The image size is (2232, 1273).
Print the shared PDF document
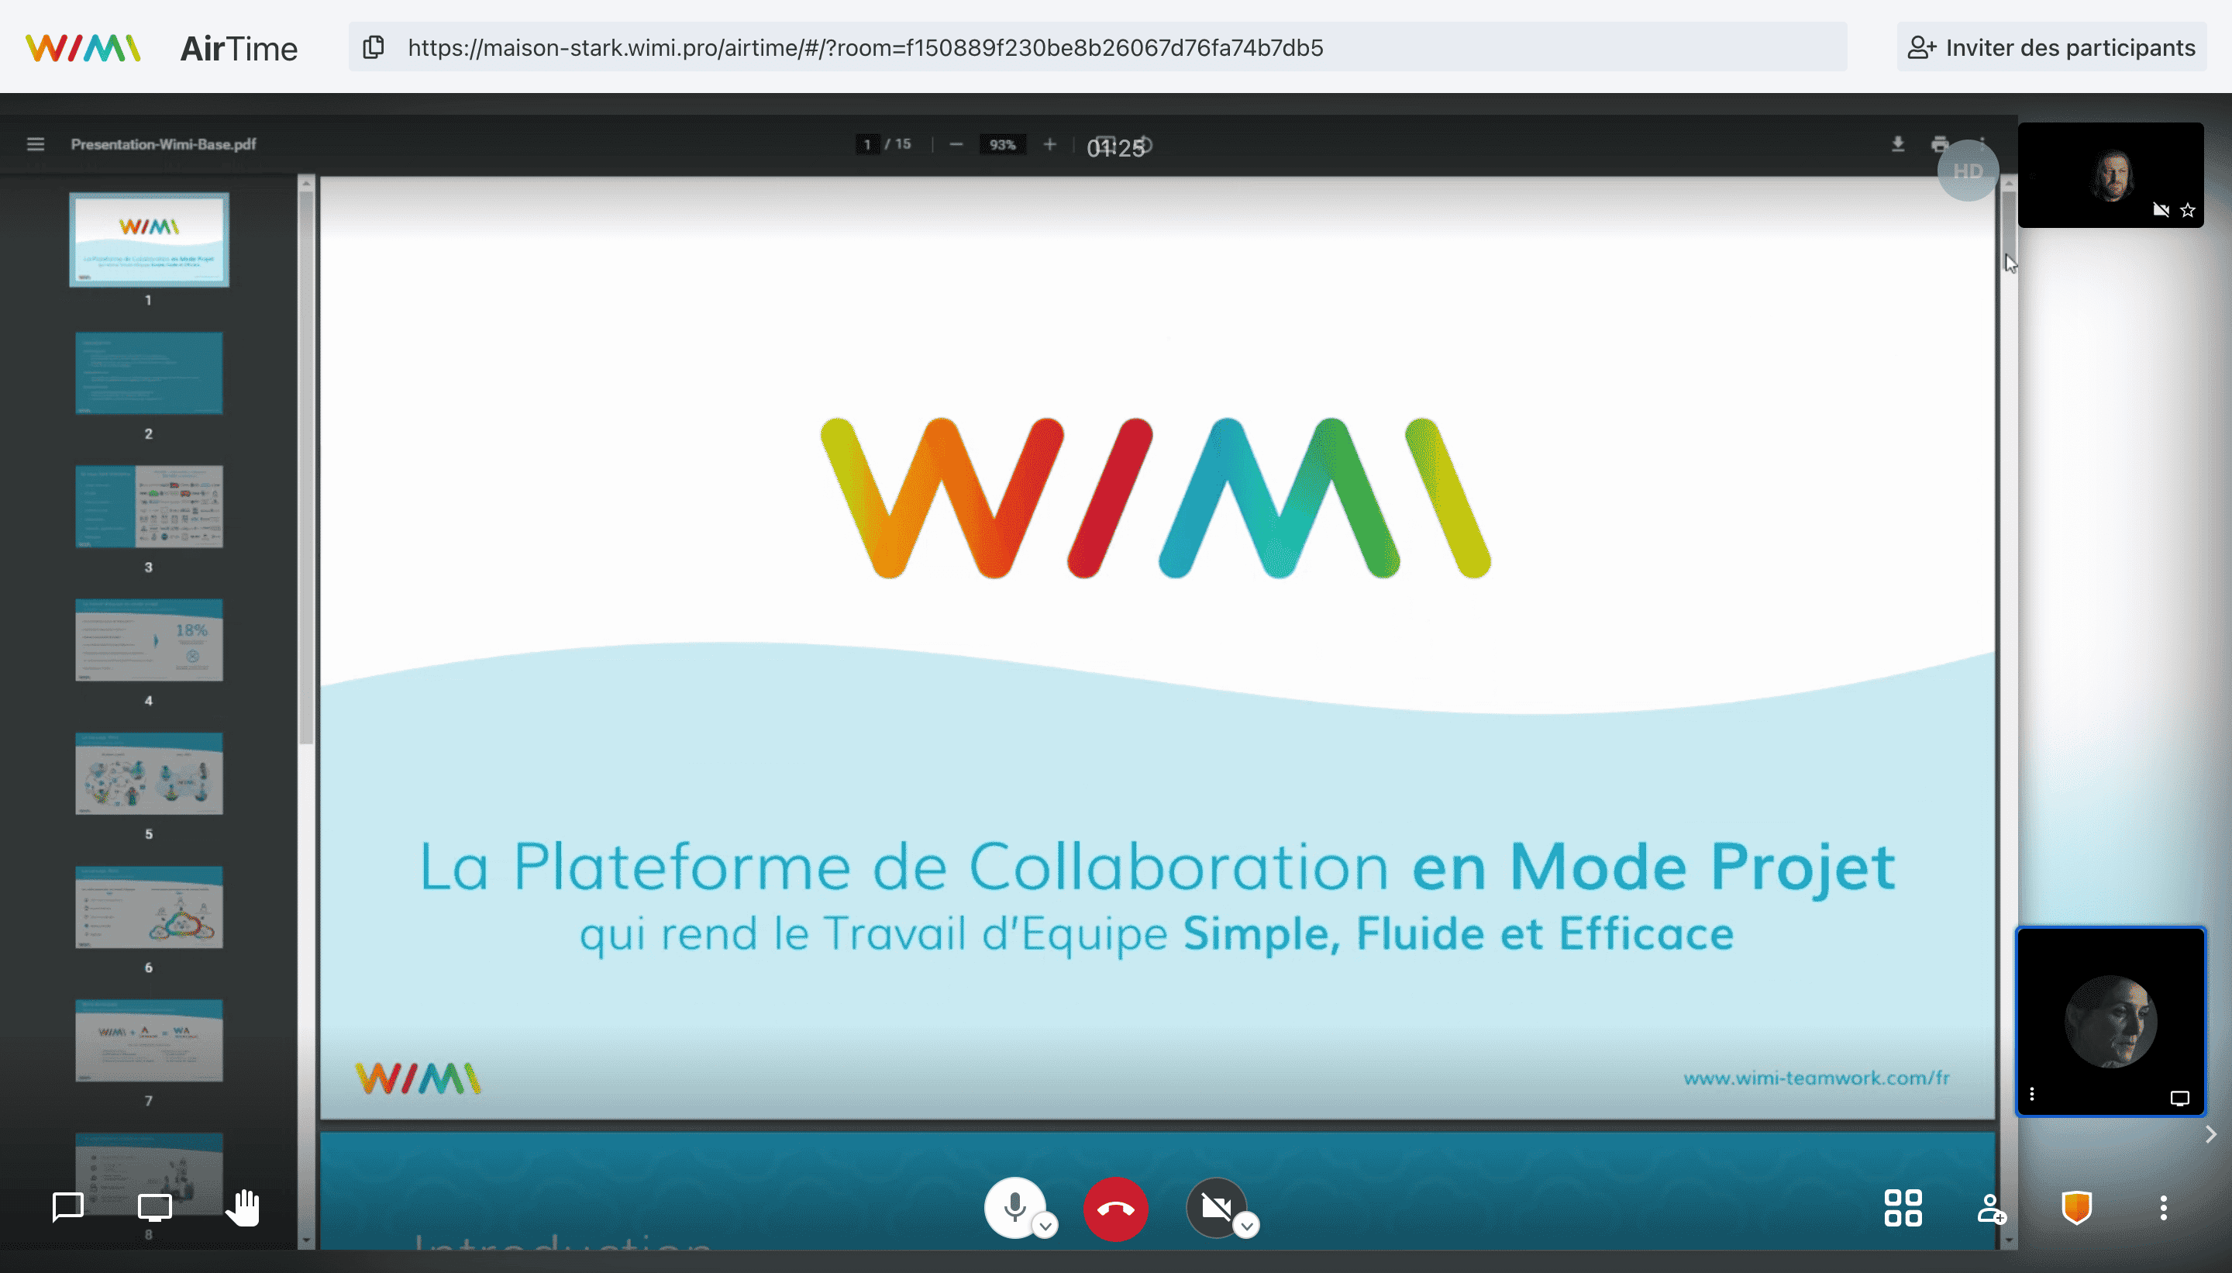point(1939,144)
